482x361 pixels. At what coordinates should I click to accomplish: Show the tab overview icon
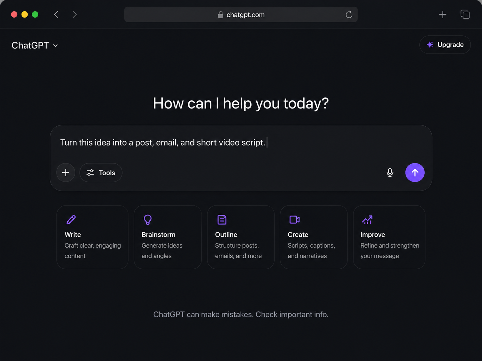click(465, 14)
